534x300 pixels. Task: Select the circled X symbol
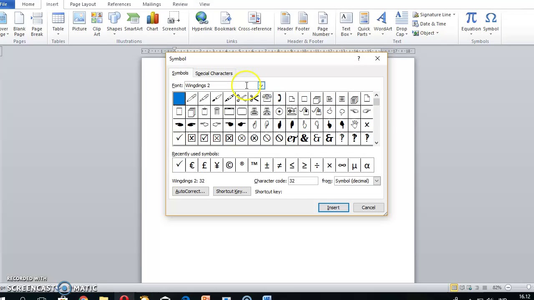(x=242, y=138)
